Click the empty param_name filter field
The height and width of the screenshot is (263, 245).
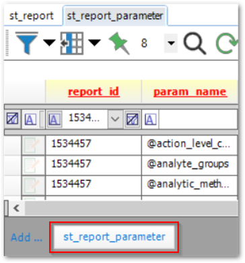(x=198, y=119)
